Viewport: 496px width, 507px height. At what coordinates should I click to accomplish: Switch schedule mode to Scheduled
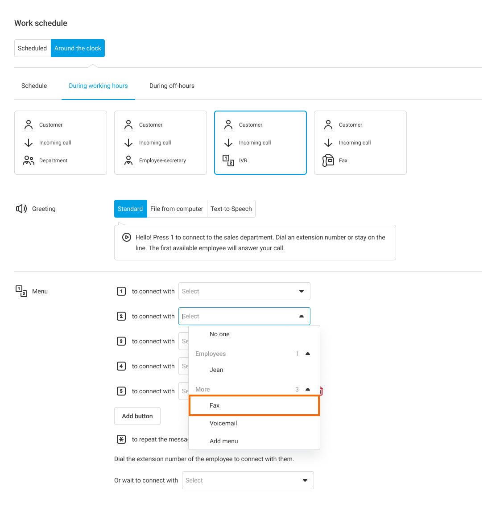click(33, 48)
